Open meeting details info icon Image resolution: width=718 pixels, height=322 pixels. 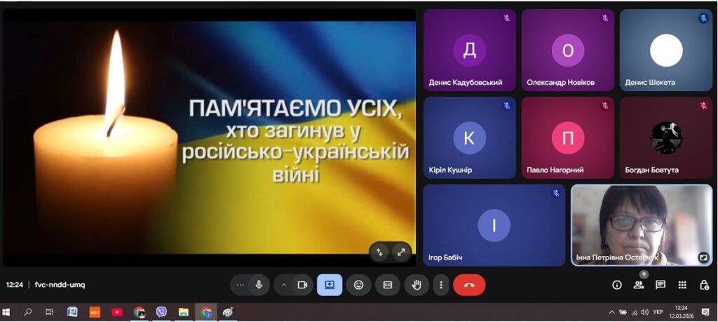tap(617, 285)
